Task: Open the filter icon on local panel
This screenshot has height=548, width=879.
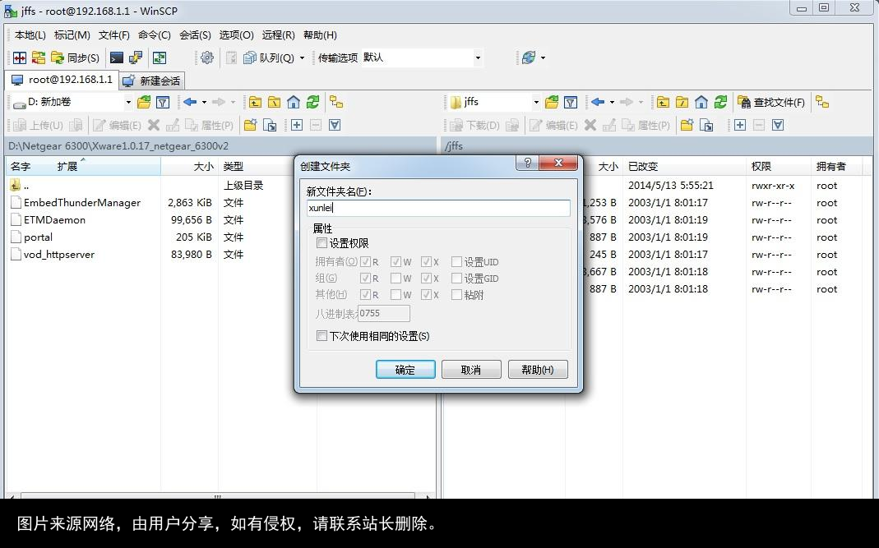Action: coord(162,102)
